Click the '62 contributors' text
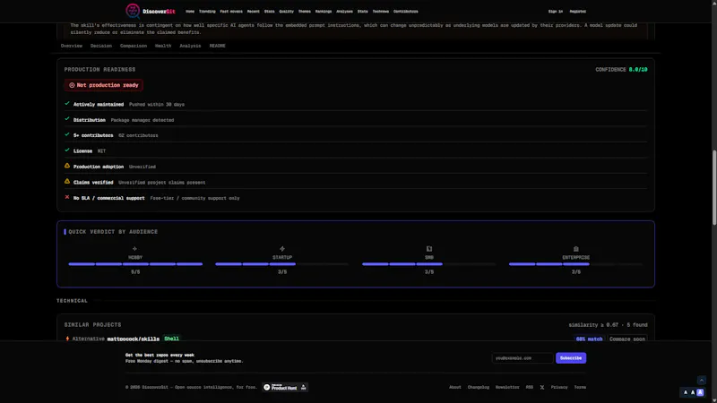This screenshot has height=403, width=717. pos(138,135)
